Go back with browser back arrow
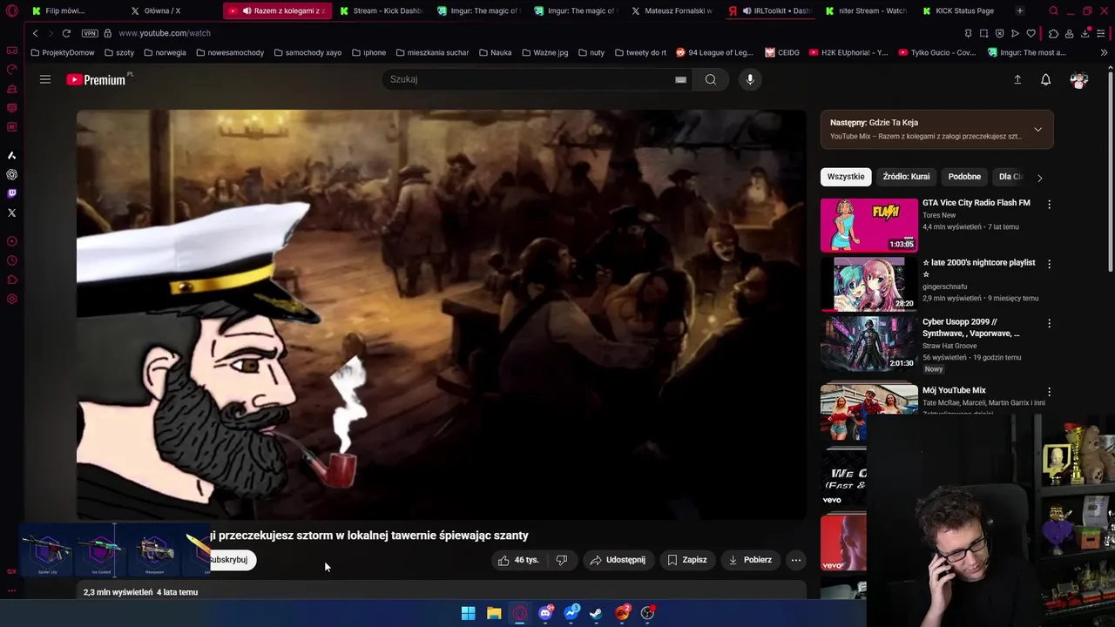1115x627 pixels. [36, 33]
